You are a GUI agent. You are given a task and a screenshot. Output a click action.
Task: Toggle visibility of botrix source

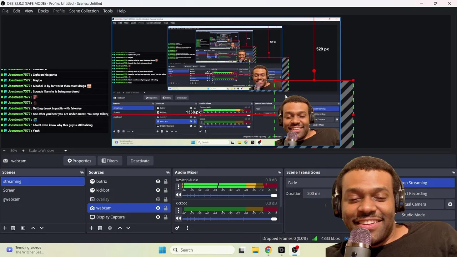[x=158, y=181]
